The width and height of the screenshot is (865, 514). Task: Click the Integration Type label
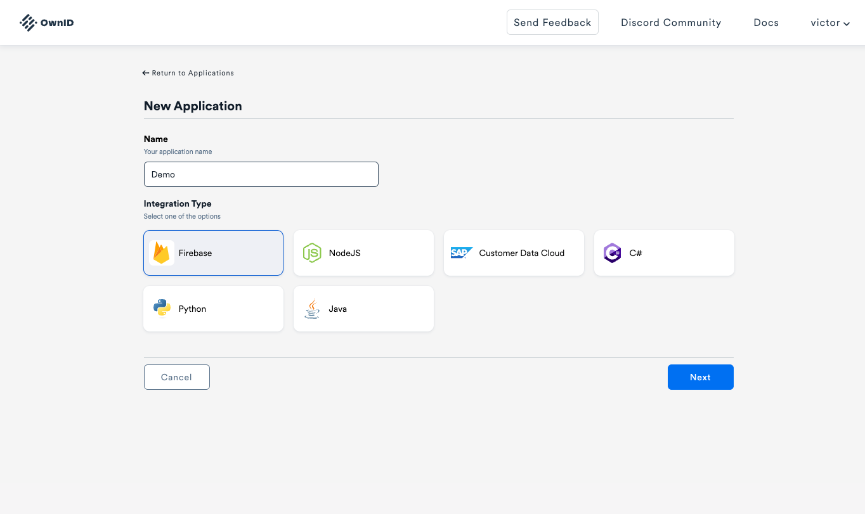click(x=178, y=203)
